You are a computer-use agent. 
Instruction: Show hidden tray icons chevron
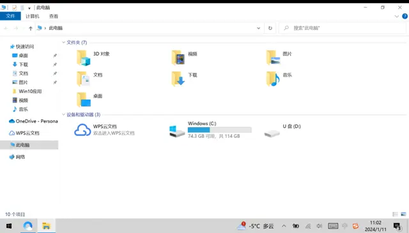click(284, 226)
